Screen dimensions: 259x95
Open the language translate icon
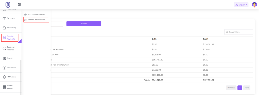point(236,5)
